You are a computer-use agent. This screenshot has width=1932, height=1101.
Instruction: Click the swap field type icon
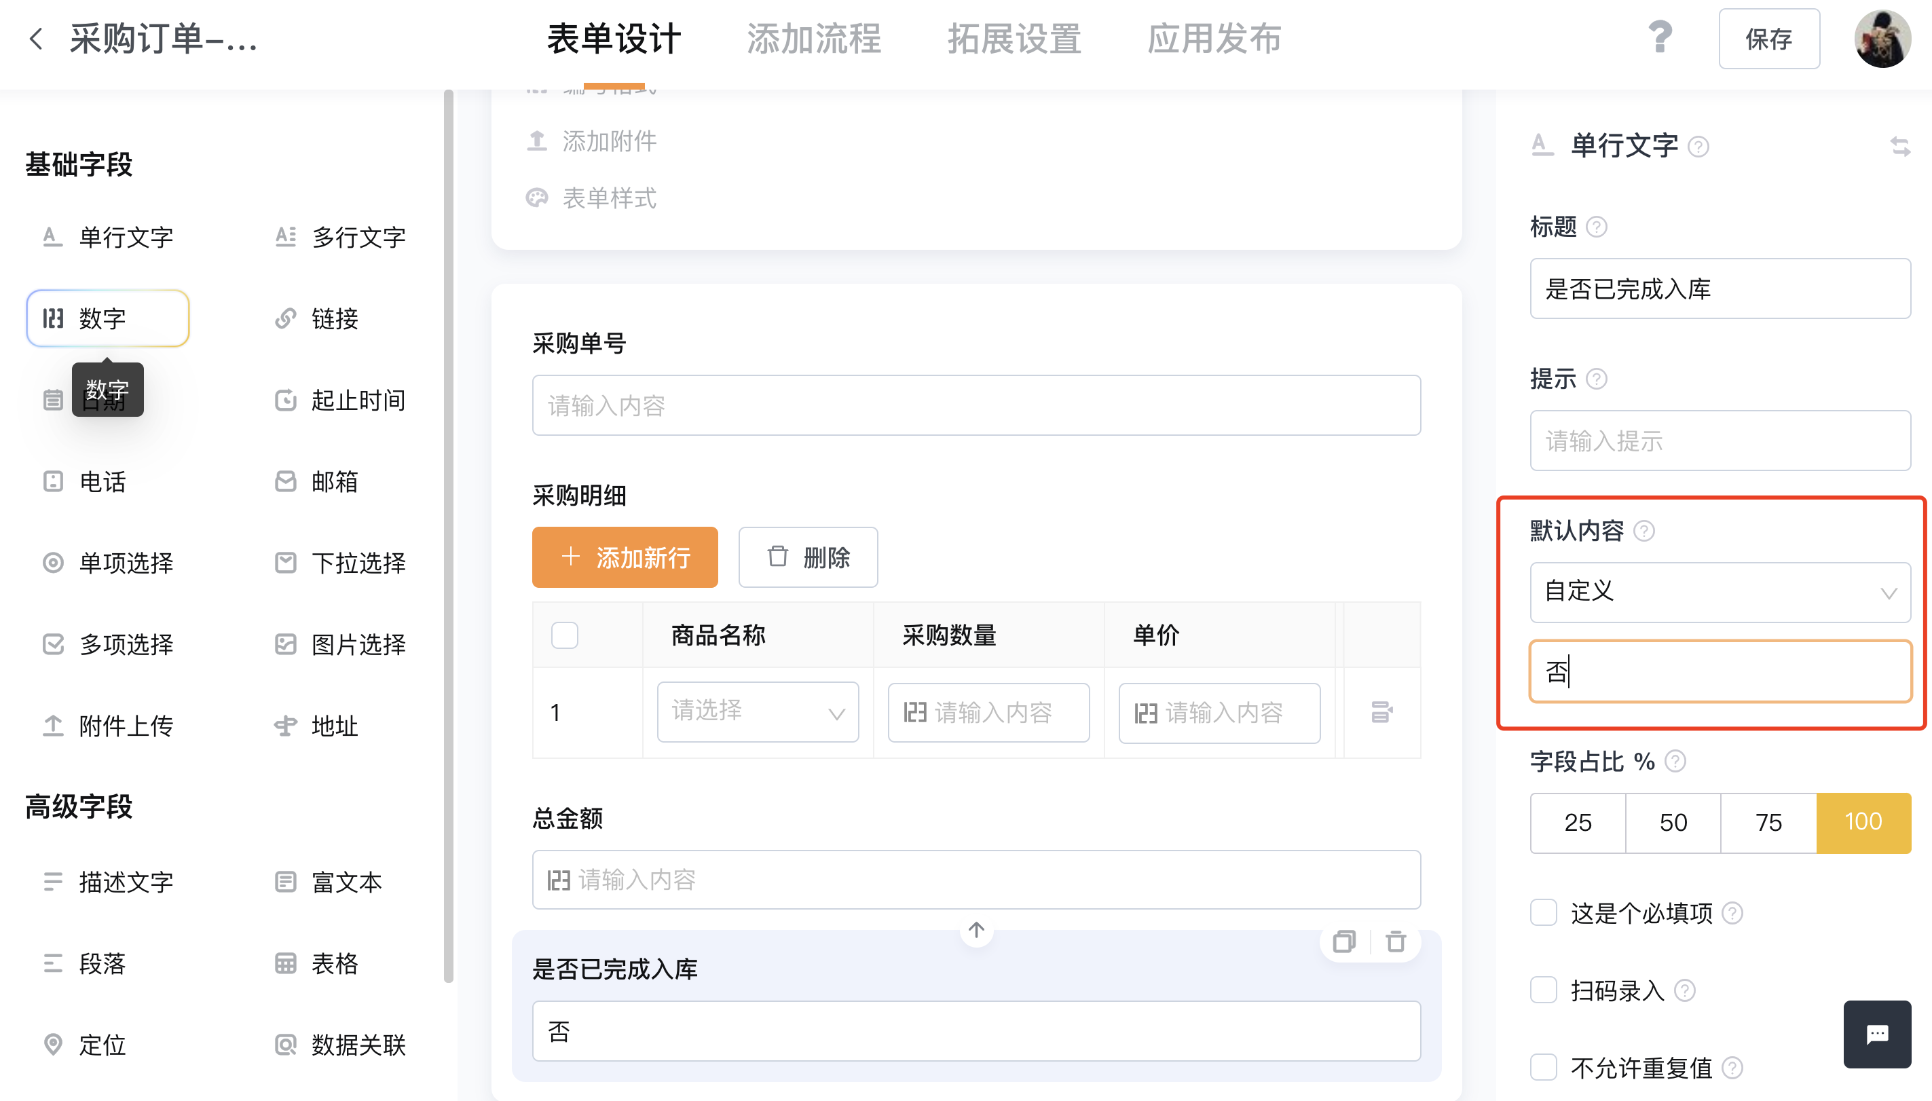click(1899, 146)
